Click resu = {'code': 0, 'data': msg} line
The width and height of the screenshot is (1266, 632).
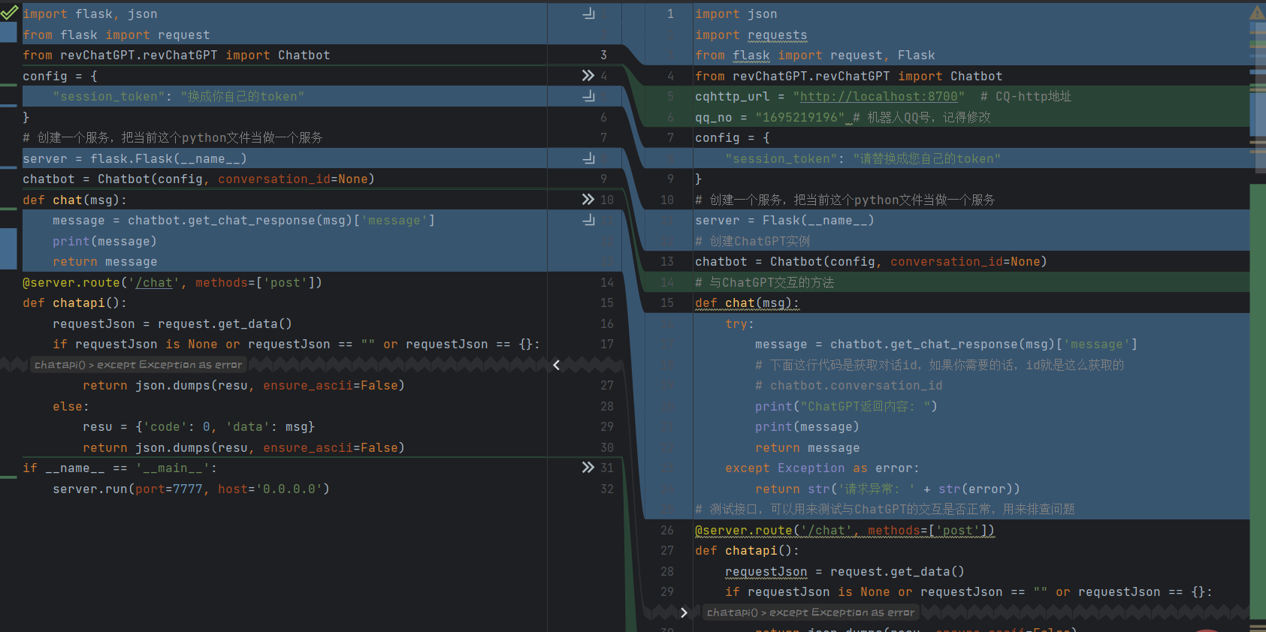coord(199,426)
